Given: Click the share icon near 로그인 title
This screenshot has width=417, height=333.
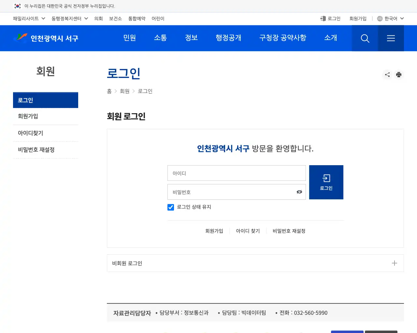Looking at the screenshot, I should pyautogui.click(x=387, y=74).
